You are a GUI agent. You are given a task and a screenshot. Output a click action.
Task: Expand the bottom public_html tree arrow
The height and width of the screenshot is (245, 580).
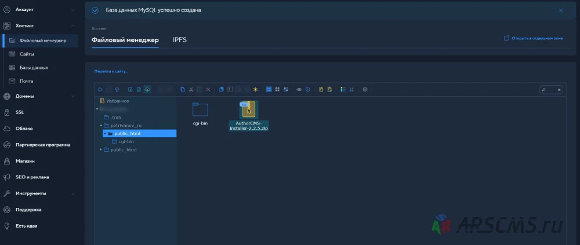(x=101, y=149)
